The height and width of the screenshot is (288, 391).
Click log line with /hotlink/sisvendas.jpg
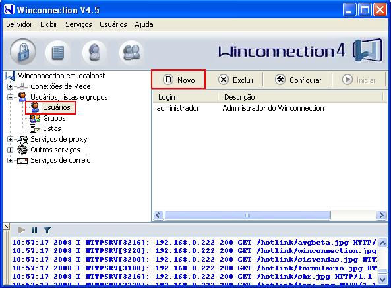pos(194,260)
